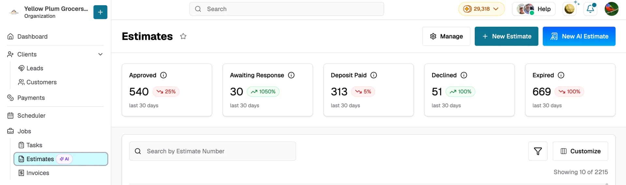
Task: Click the Payments coins icon
Action: click(10, 98)
